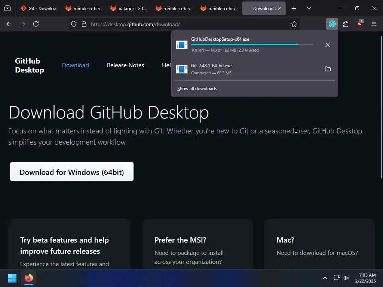Open the Release Notes nav link
Viewport: 383px width, 287px height.
(x=125, y=65)
